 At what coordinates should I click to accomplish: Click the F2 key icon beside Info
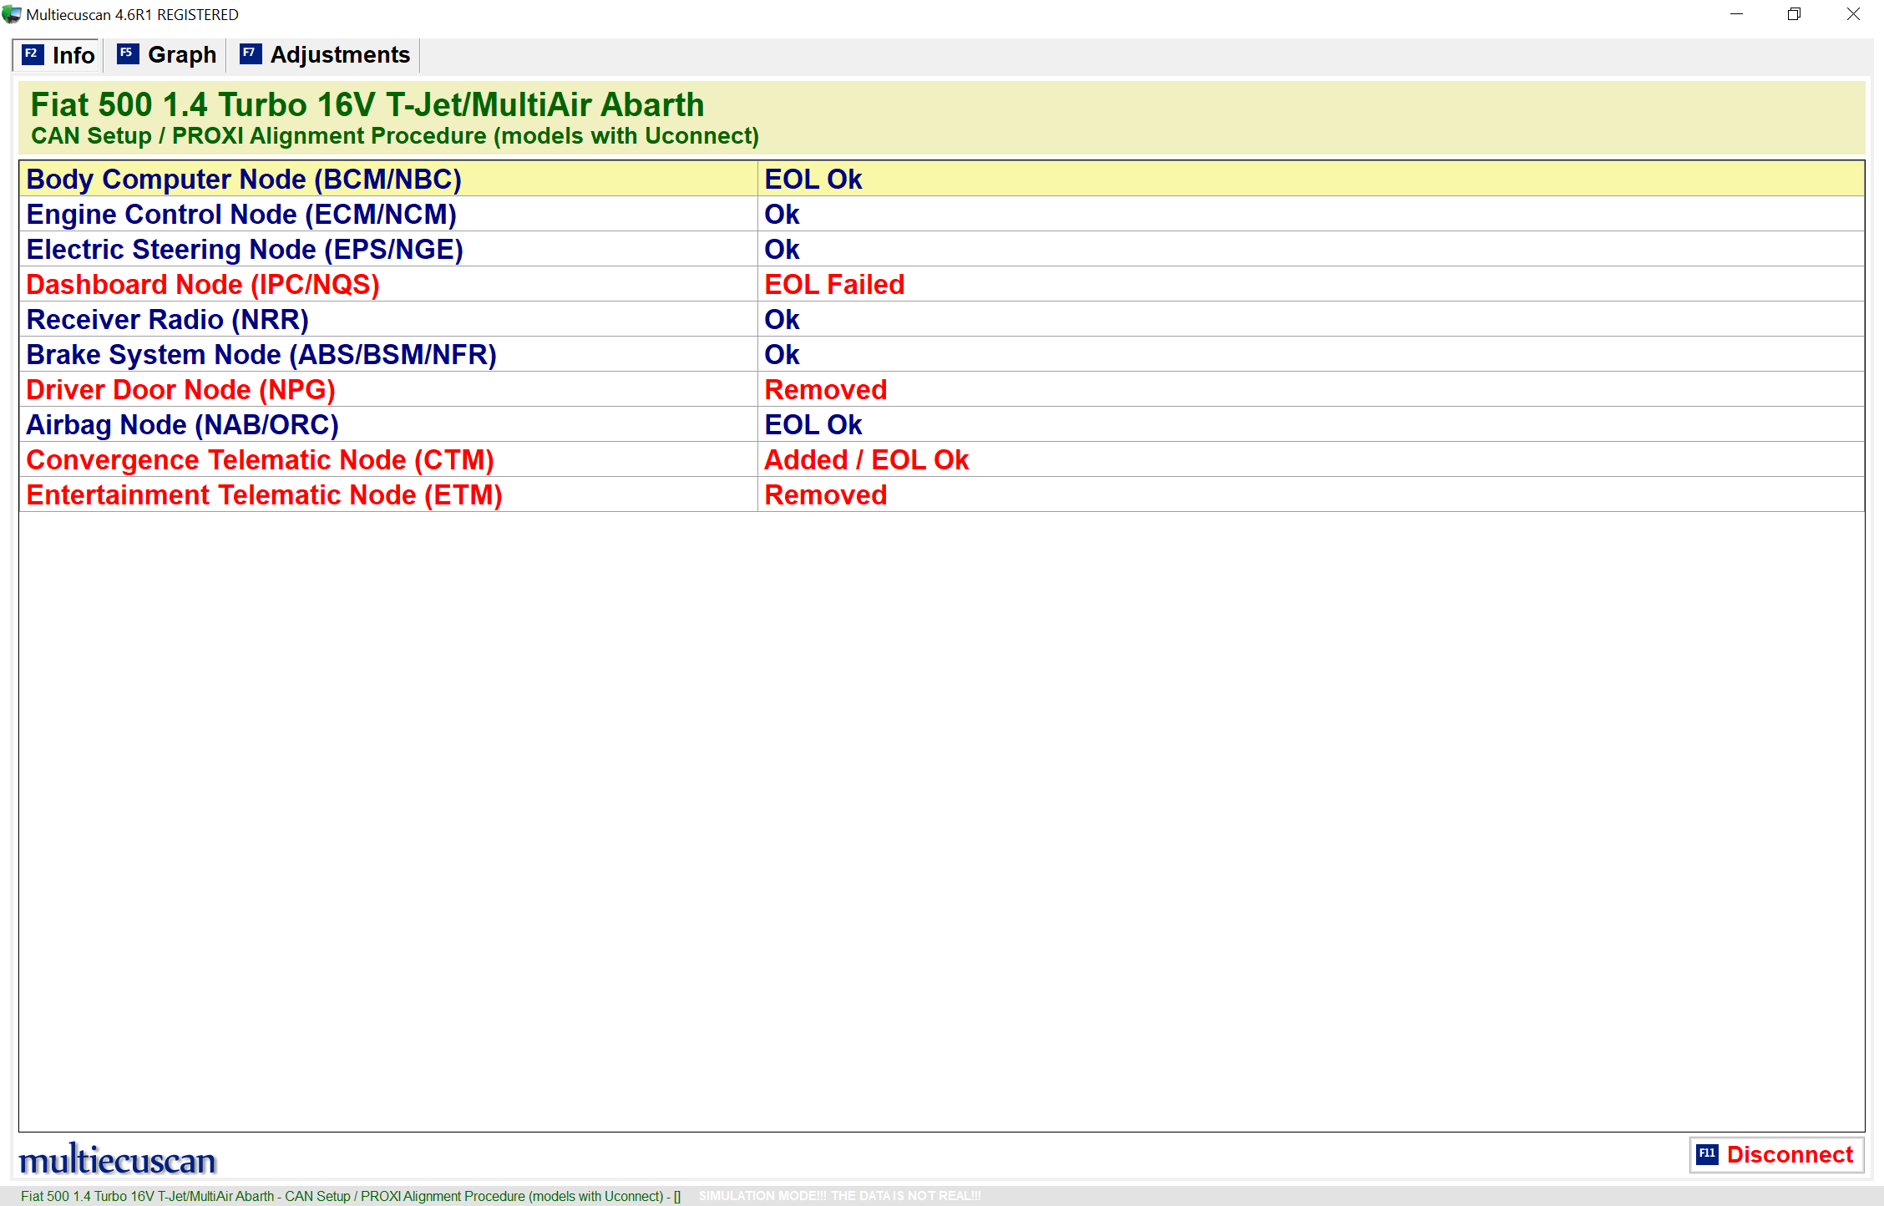click(x=33, y=54)
